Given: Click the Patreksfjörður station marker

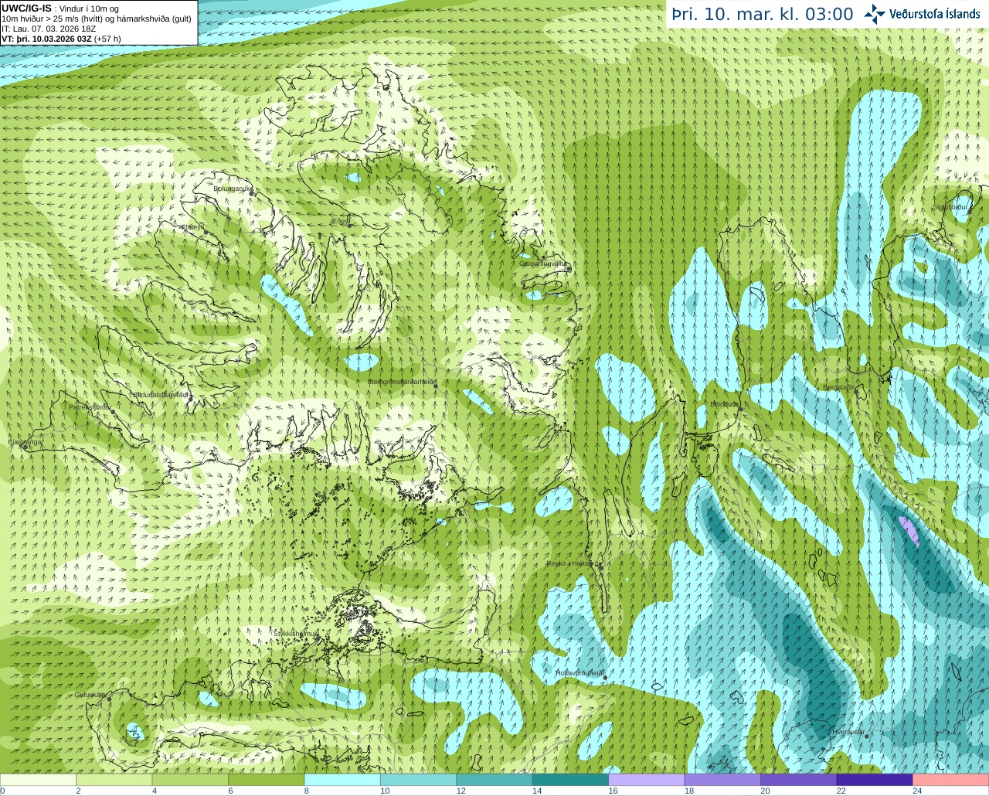Looking at the screenshot, I should (x=113, y=412).
